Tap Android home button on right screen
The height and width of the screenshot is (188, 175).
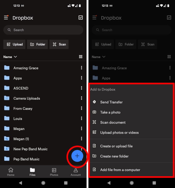point(132,183)
